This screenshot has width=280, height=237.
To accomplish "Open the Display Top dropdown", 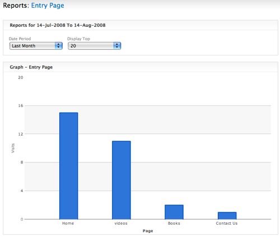I will tap(94, 46).
